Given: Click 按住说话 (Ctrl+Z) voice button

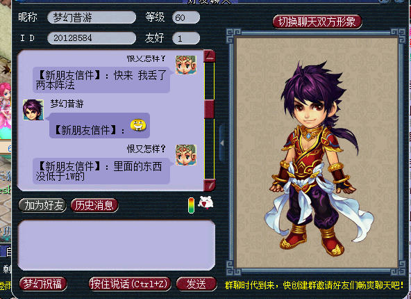Looking at the screenshot, I should point(130,284).
